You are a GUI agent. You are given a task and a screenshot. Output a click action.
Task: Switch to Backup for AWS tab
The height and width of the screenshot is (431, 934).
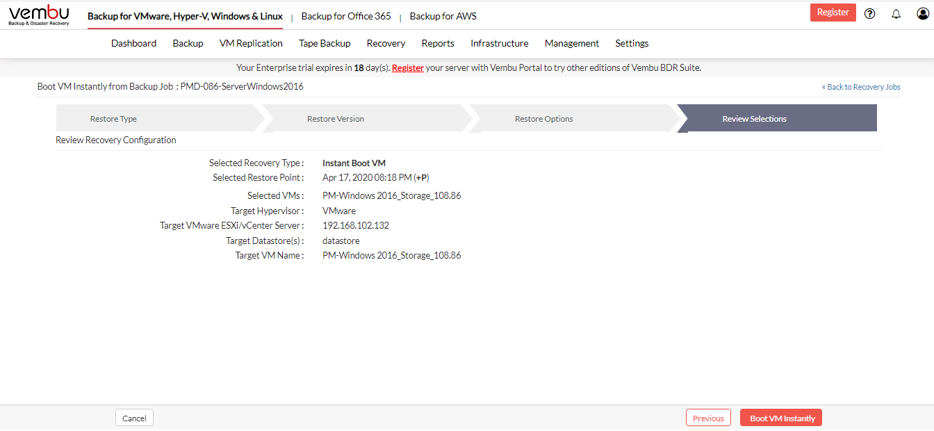tap(443, 16)
